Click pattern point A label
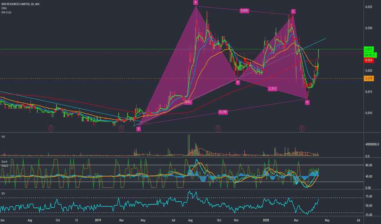 coord(195,2)
